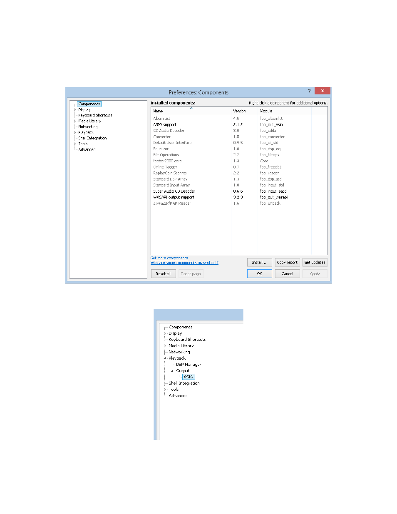Viewport: 397px width, 514px height.
Task: Select Networking in the Preferences dialog tree
Action: pyautogui.click(x=88, y=127)
